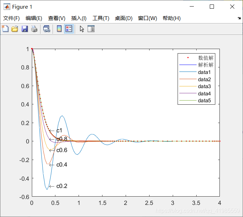
Task: Click the MATLAB logo in the title bar
Action: 7,7
